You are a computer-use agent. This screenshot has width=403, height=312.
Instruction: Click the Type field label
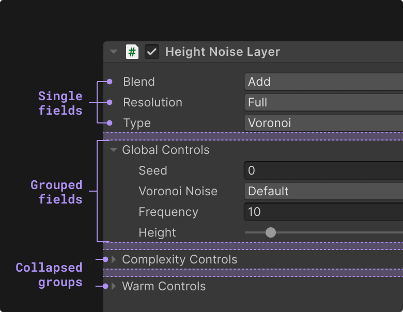click(x=137, y=123)
